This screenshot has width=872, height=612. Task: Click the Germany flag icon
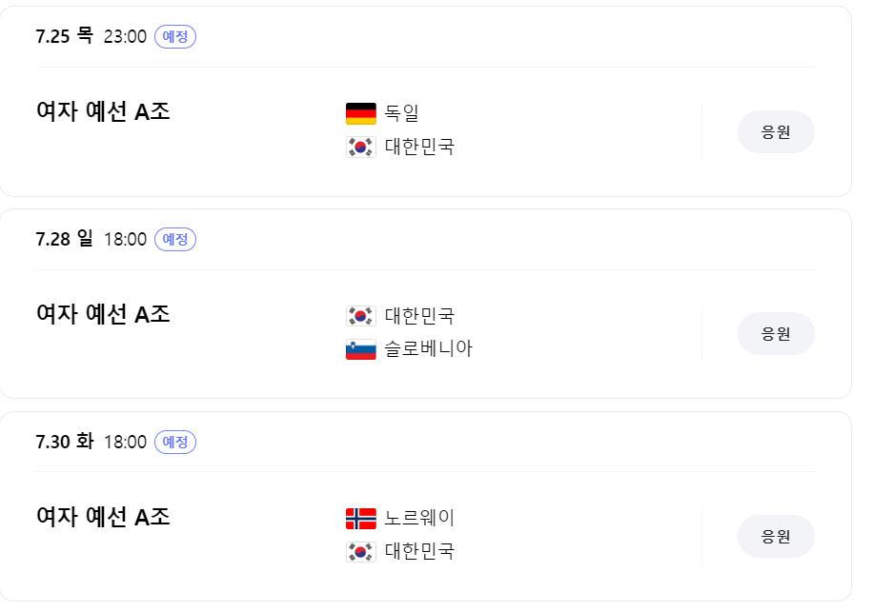pyautogui.click(x=360, y=113)
